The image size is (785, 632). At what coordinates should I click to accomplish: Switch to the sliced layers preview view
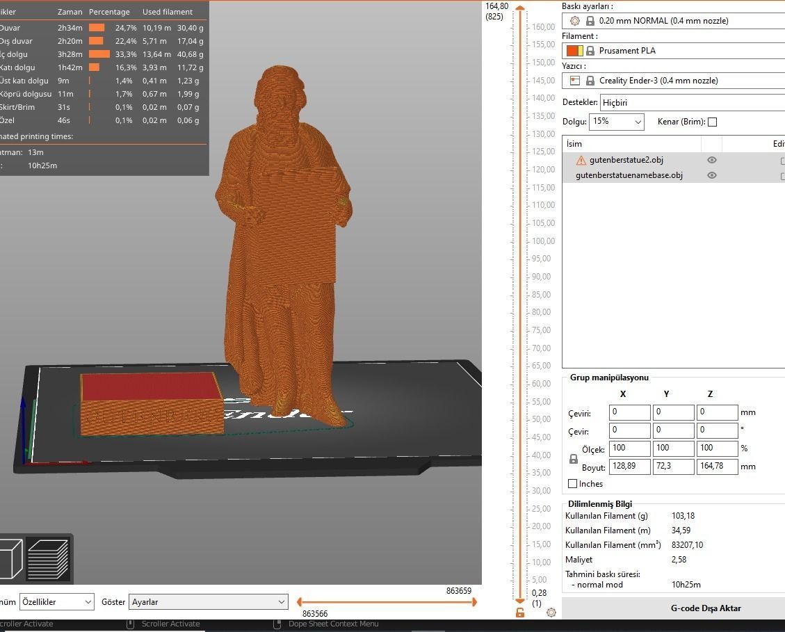(x=48, y=558)
